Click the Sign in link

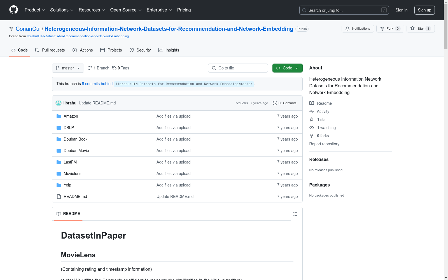tap(402, 10)
